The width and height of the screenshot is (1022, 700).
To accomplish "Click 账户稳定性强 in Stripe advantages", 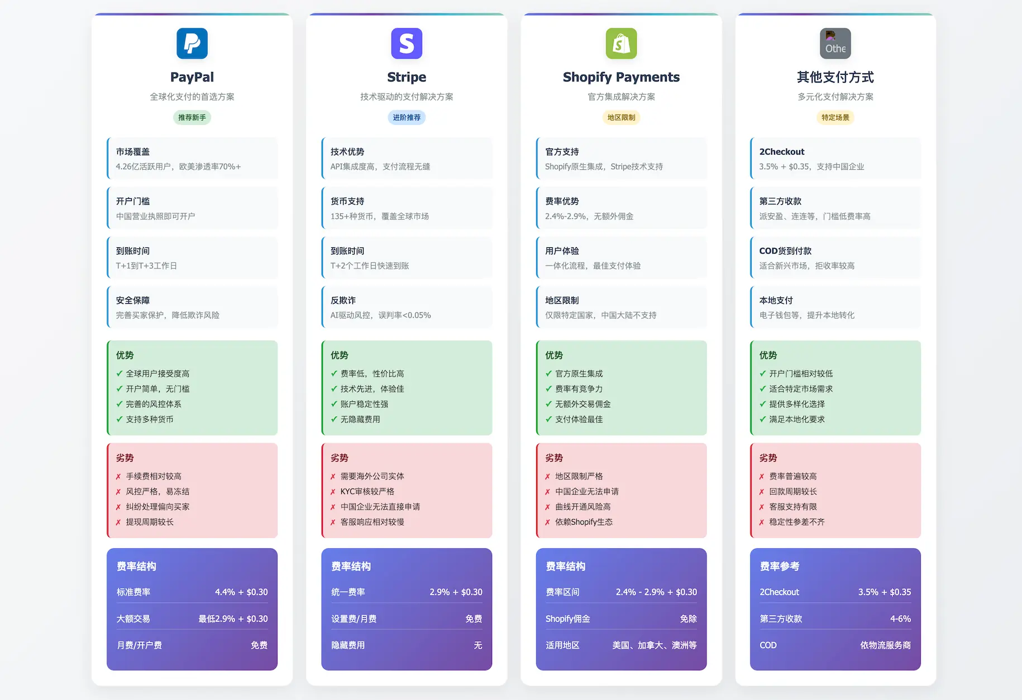I will click(364, 404).
